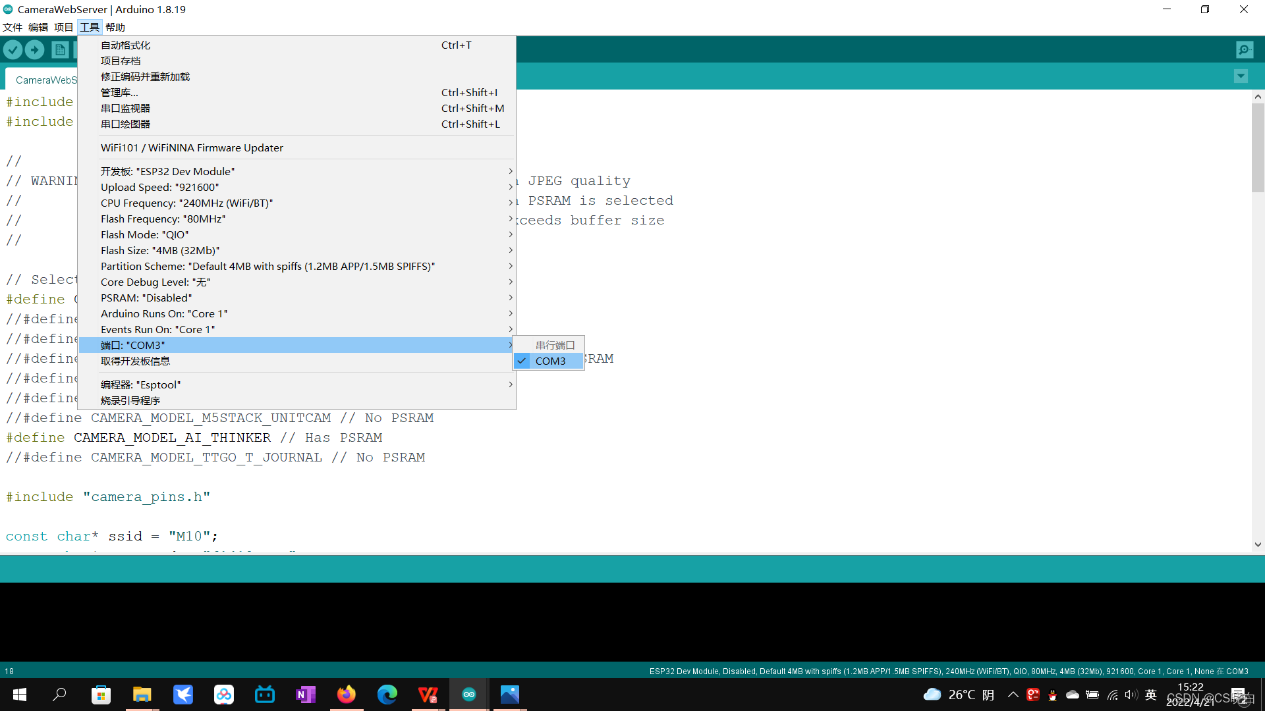1265x711 pixels.
Task: Open the 文件 menu
Action: click(x=13, y=27)
